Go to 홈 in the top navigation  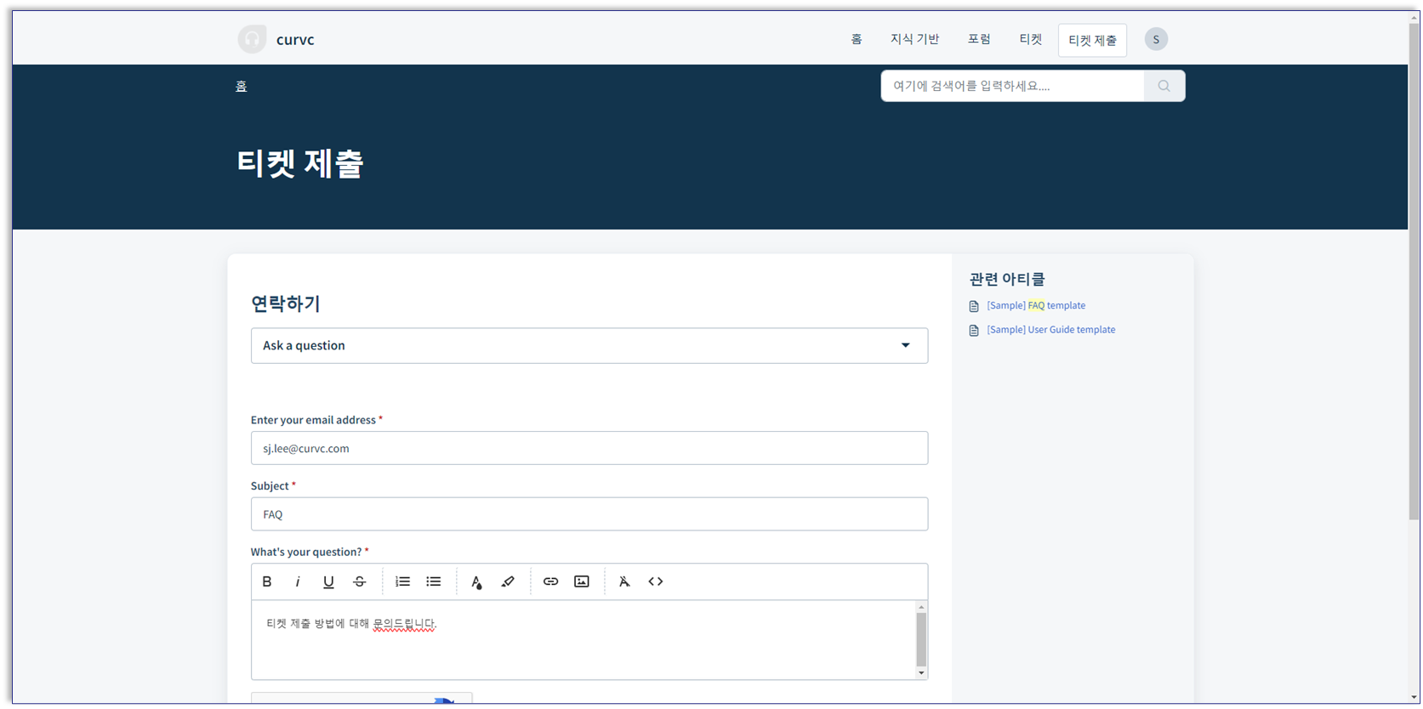(857, 39)
